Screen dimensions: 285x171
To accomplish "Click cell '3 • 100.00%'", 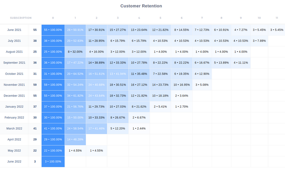I will pos(53,161).
